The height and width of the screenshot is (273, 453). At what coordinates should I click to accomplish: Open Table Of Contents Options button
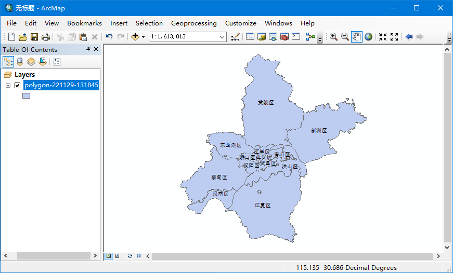(x=57, y=62)
